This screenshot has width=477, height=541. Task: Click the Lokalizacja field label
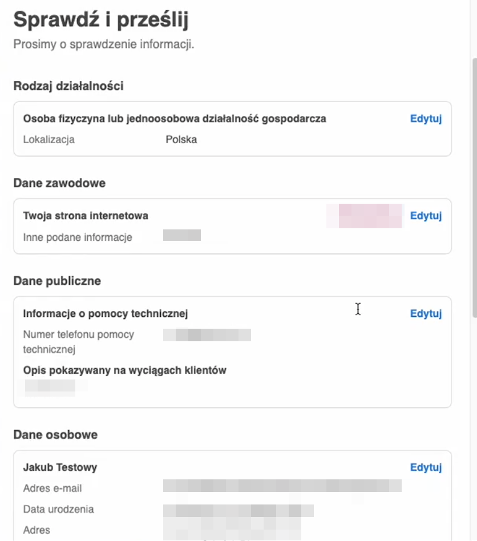tap(48, 139)
